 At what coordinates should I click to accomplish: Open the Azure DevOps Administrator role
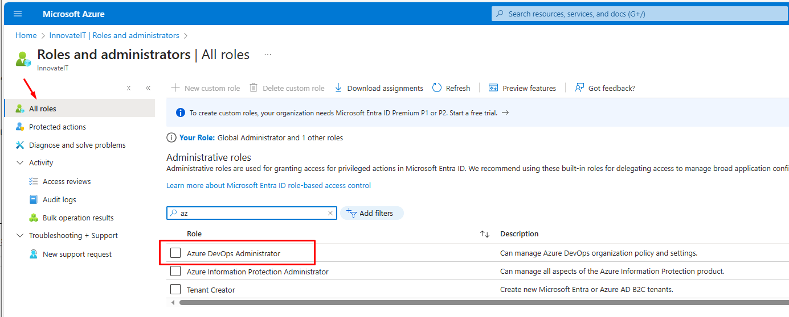pyautogui.click(x=234, y=253)
